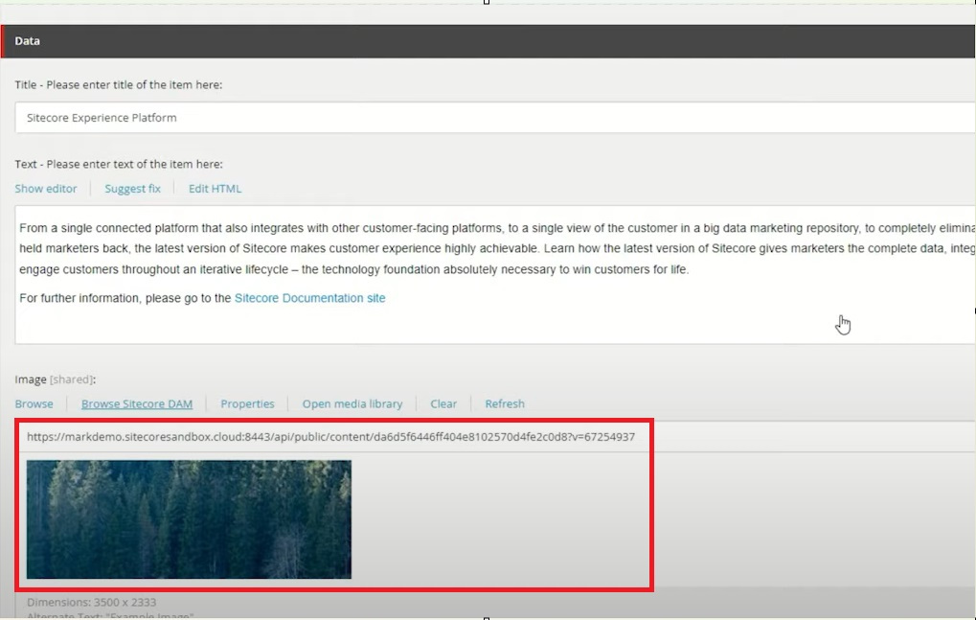Place cursor in the rich text body
This screenshot has height=620, width=976.
tap(495, 274)
